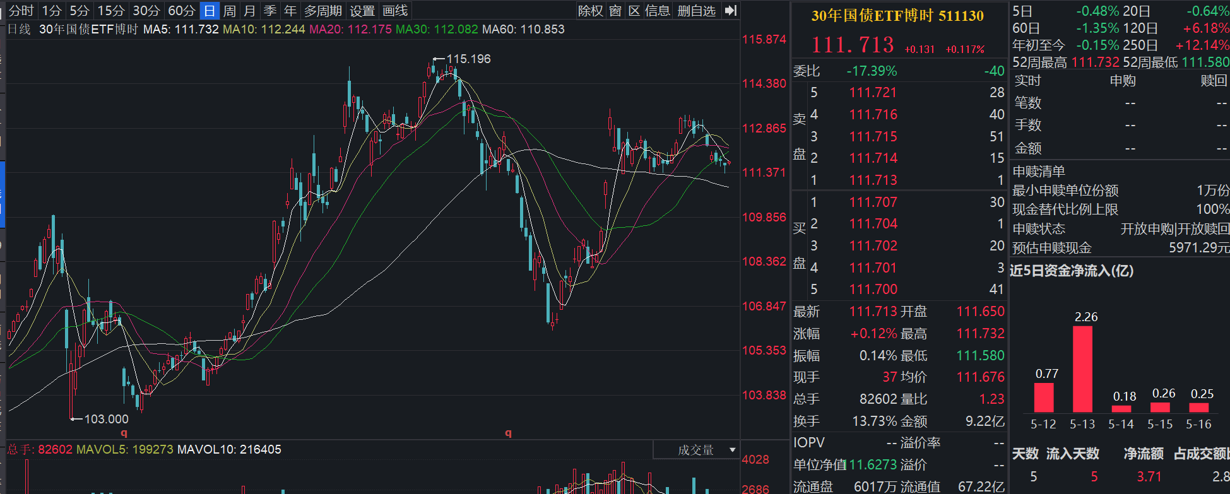
Task: Click the 除权 ex-rights adjustment button
Action: point(591,11)
